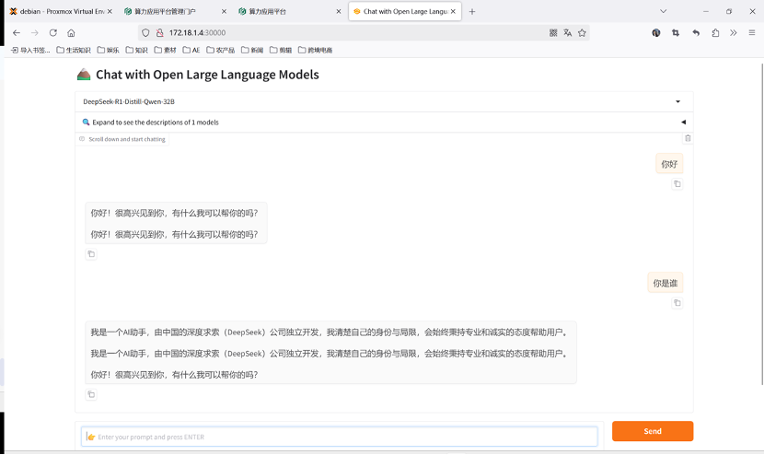Viewport: 764px width, 455px height.
Task: Open the browser hamburger menu
Action: tap(752, 32)
